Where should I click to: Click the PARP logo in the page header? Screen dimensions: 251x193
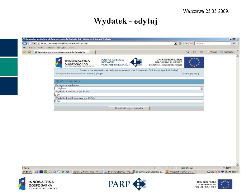point(121,62)
